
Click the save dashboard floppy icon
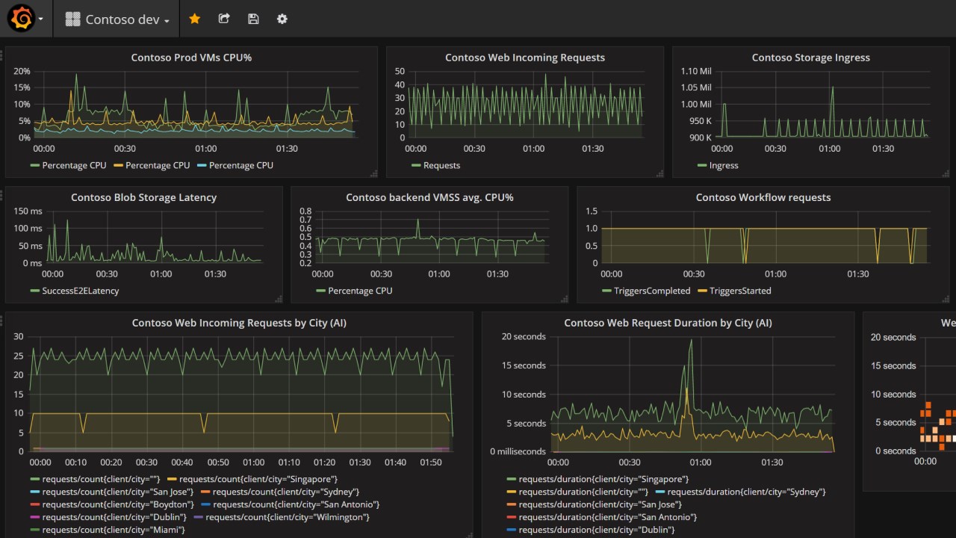253,19
